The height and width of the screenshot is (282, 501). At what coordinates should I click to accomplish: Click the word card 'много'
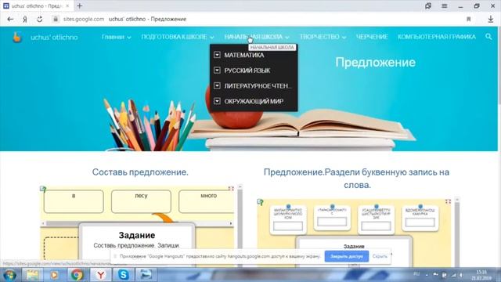[x=207, y=201]
